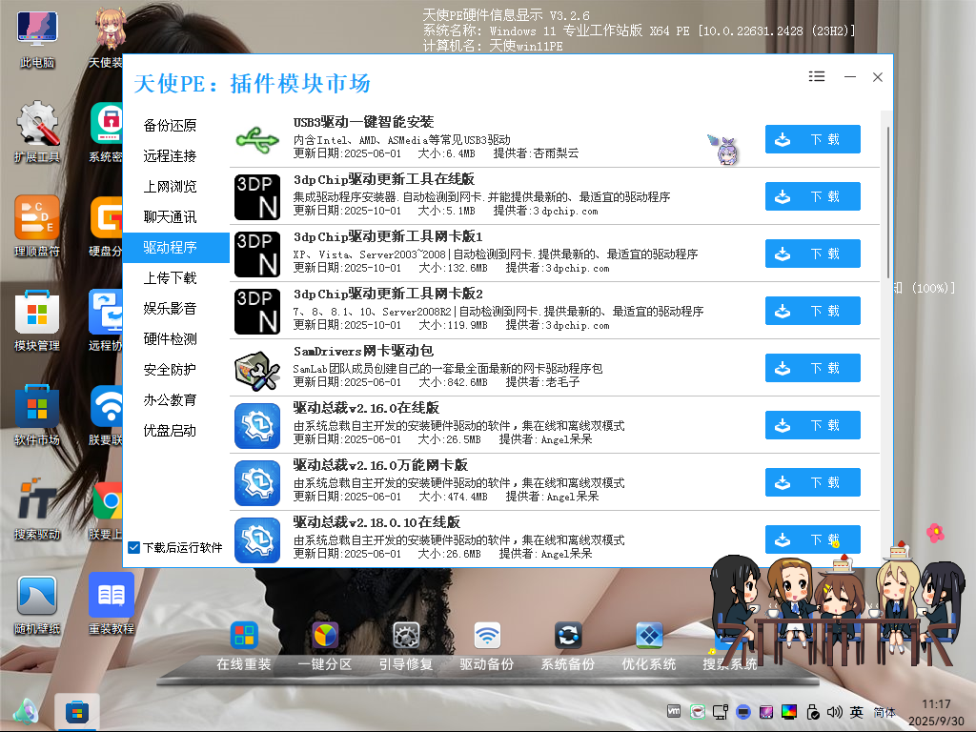Image resolution: width=976 pixels, height=732 pixels.
Task: Download SamDrivers网卡驱动包
Action: [812, 368]
